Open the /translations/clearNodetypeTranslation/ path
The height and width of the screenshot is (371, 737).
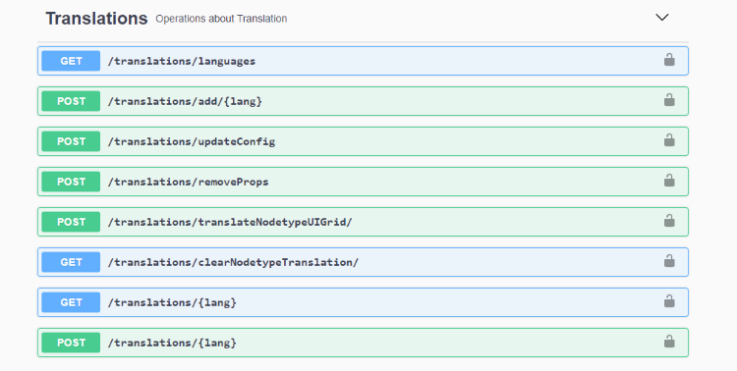tap(233, 262)
